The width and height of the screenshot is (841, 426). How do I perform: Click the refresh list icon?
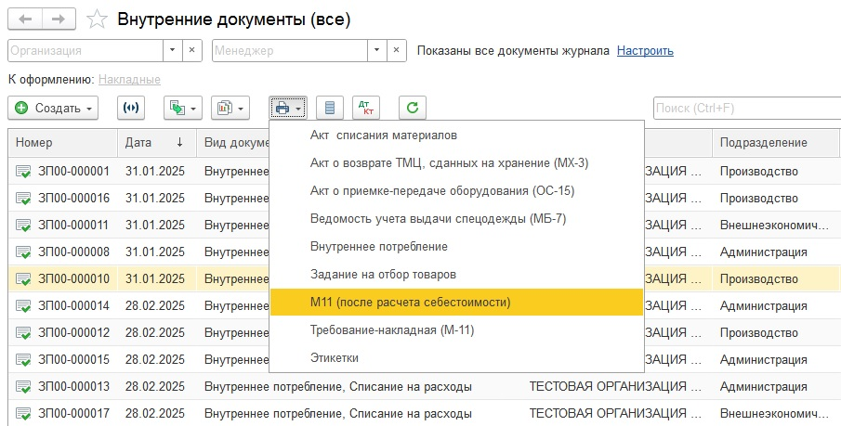pyautogui.click(x=413, y=109)
